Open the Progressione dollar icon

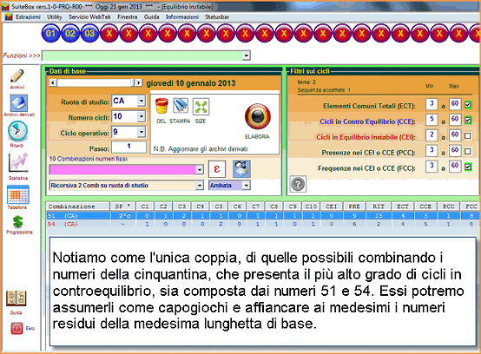click(18, 222)
